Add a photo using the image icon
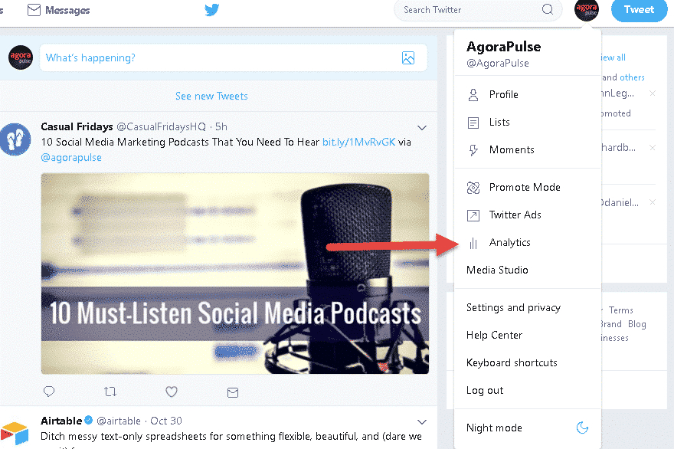674x449 pixels. click(x=408, y=57)
